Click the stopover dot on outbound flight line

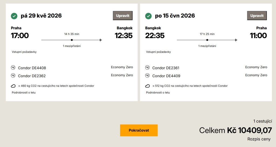(72, 40)
